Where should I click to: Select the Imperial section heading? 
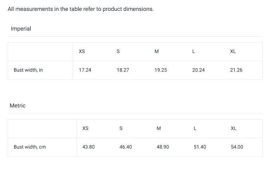(21, 29)
